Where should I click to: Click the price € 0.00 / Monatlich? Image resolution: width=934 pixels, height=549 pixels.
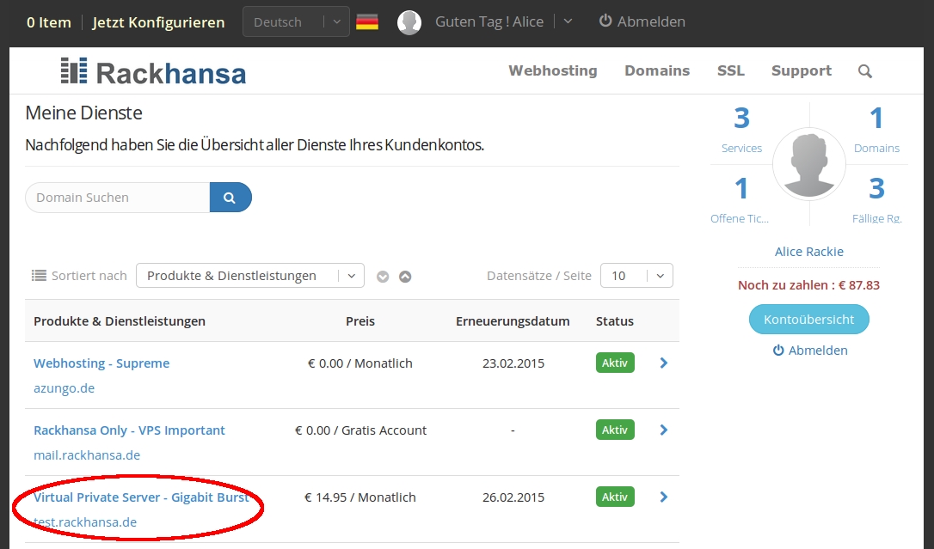coord(360,363)
